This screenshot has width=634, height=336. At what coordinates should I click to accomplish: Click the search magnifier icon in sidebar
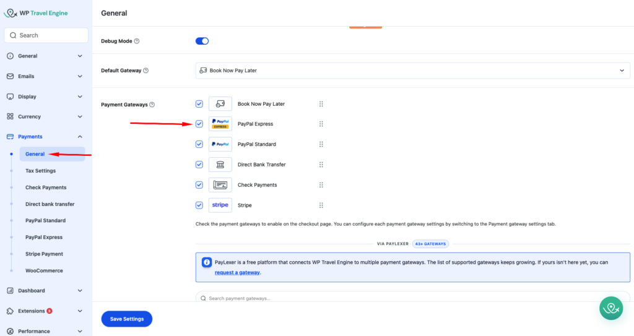point(13,36)
